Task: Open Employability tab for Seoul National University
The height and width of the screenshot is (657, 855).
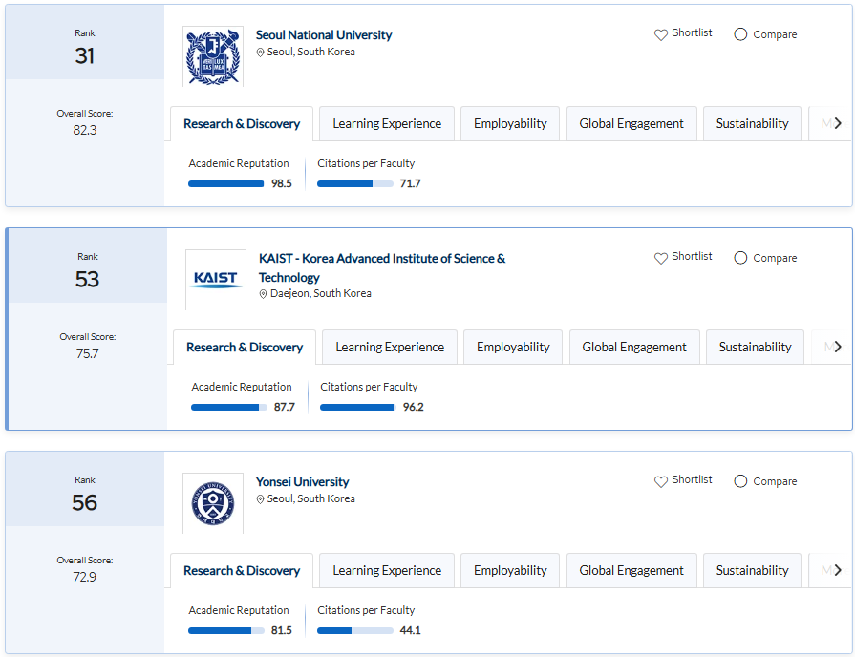Action: coord(510,124)
